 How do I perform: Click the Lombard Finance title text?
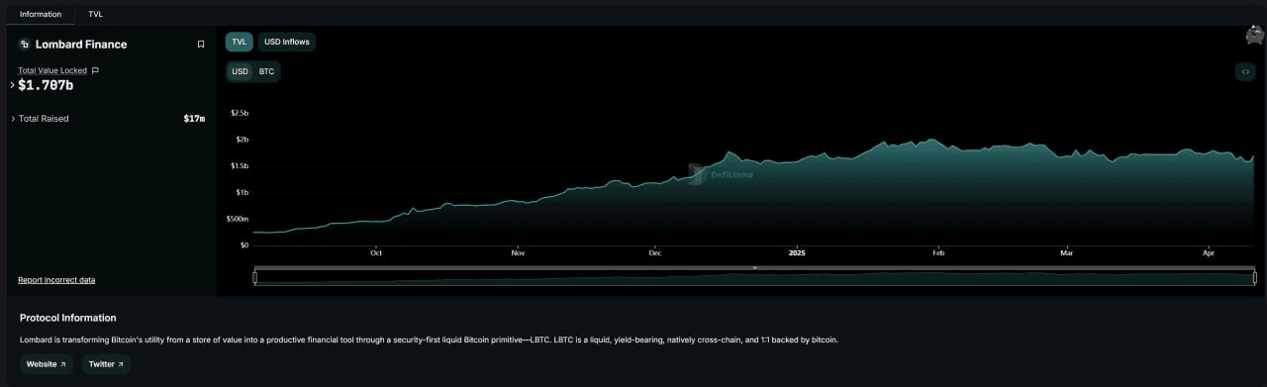pos(81,45)
